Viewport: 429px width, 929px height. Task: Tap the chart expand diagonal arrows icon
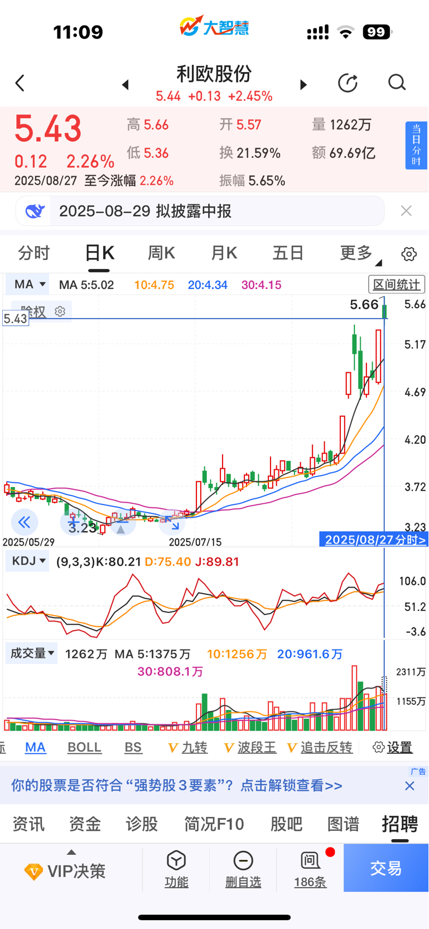pos(172,522)
